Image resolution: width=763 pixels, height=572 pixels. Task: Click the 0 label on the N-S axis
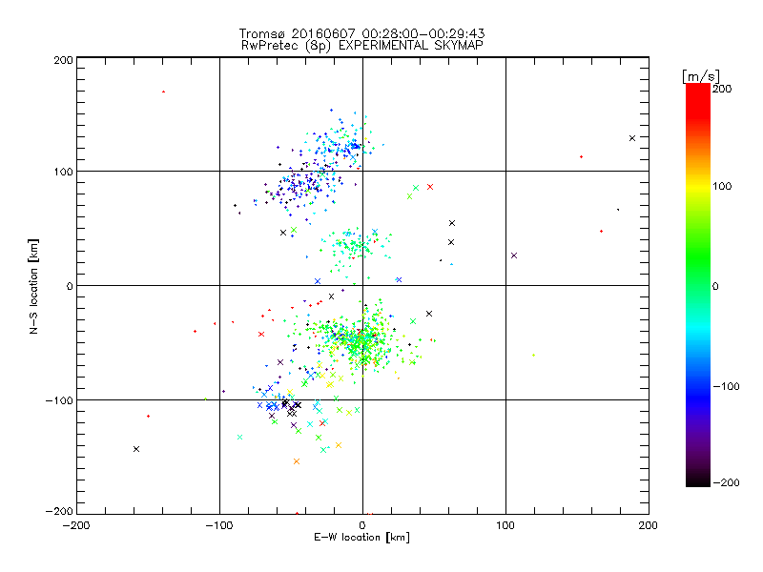pos(70,286)
